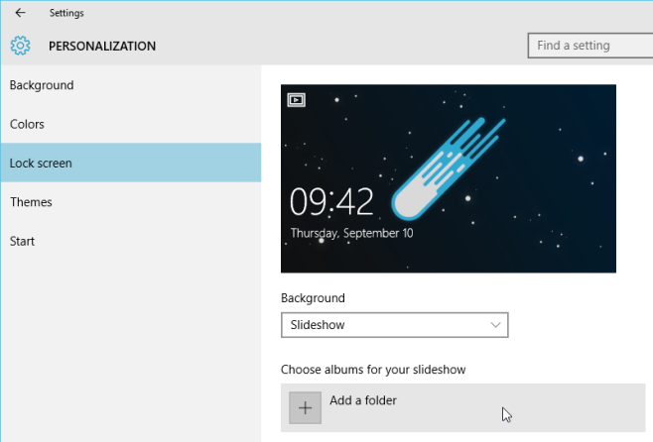Click "Choose albums for your slideshow" label
The height and width of the screenshot is (442, 653).
[x=373, y=370]
